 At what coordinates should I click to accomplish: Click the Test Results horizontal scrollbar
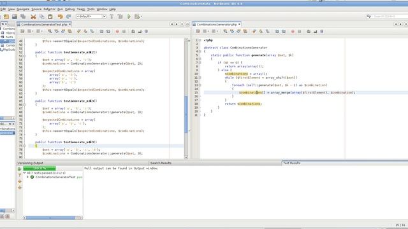[53, 218]
